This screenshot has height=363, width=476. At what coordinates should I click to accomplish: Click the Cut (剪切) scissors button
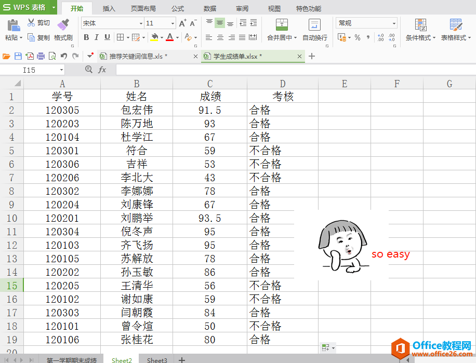(x=38, y=23)
